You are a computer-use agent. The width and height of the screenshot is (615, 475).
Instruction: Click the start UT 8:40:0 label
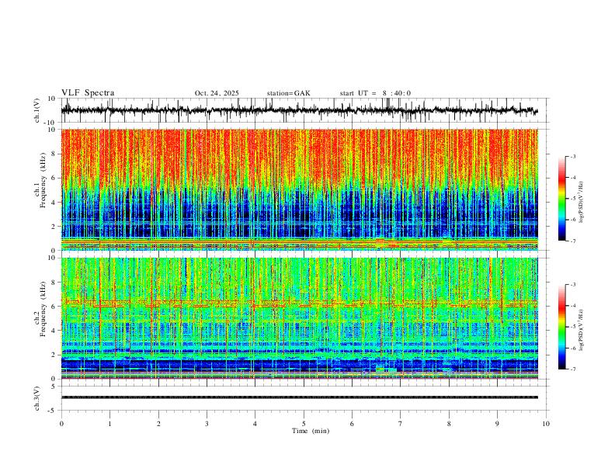375,93
